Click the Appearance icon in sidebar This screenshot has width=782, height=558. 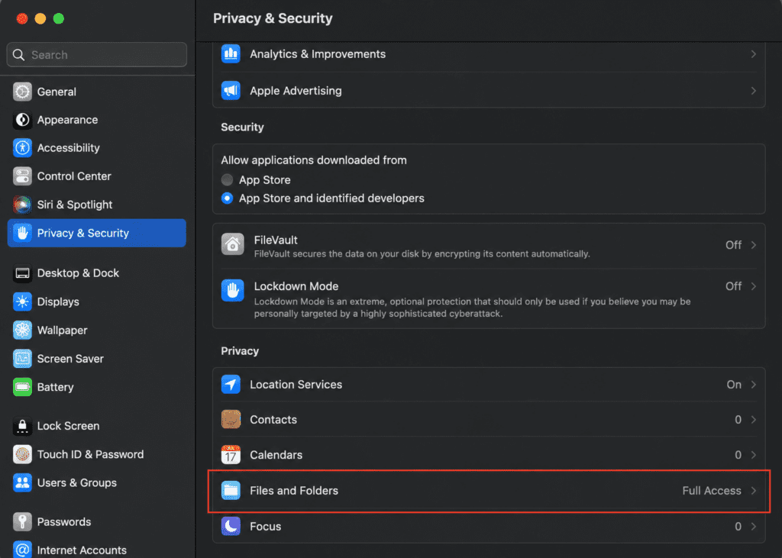(22, 120)
